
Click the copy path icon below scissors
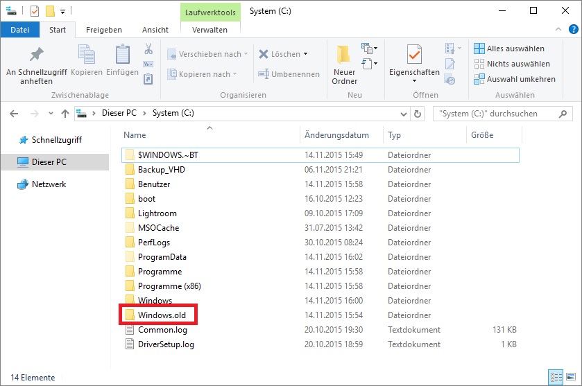click(x=148, y=64)
